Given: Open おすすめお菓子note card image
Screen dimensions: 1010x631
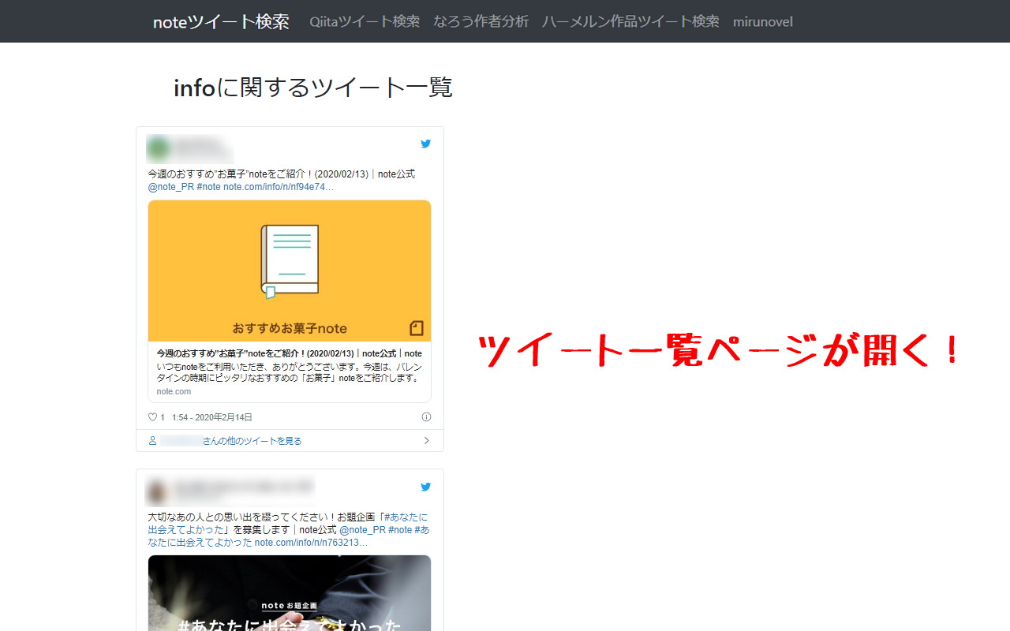Looking at the screenshot, I should [290, 271].
